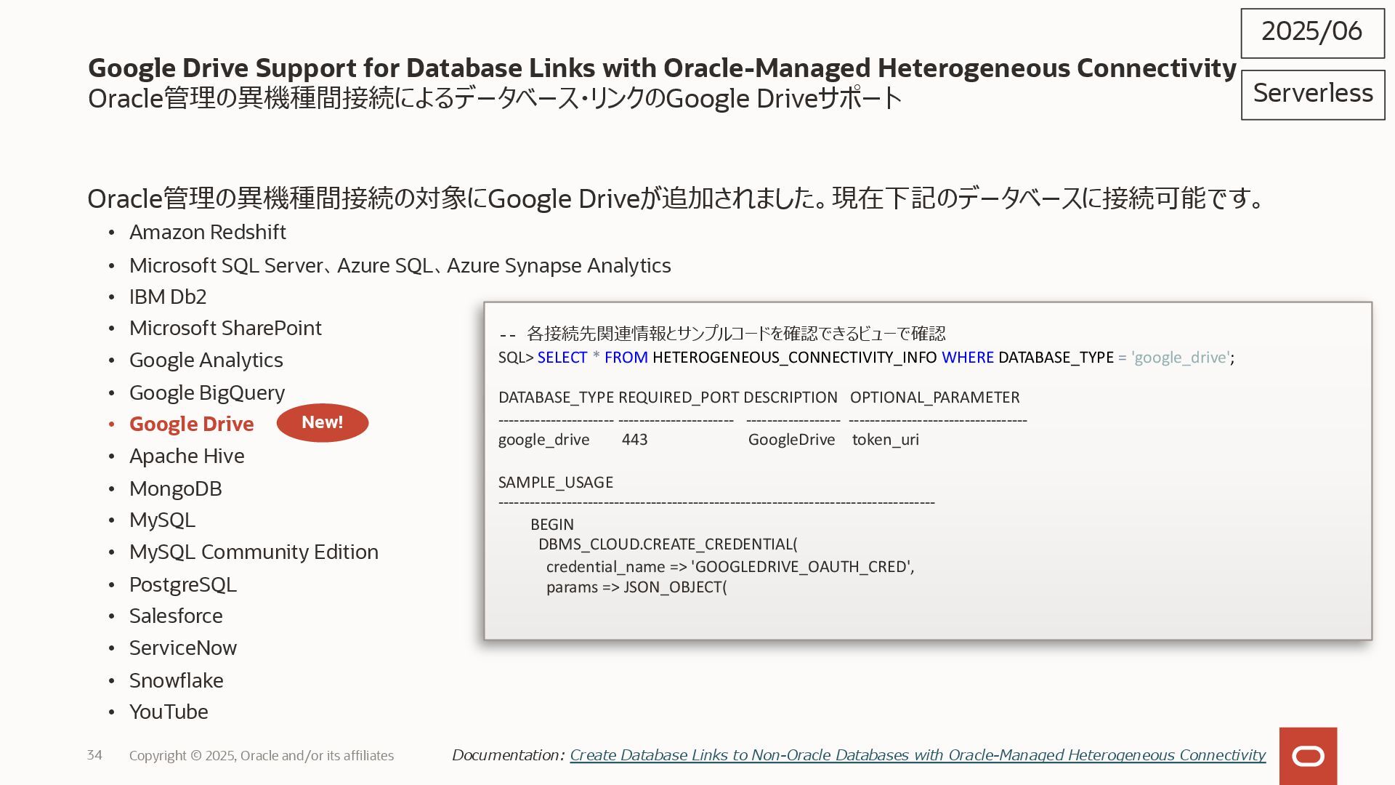
Task: Select the ServiceNow list item
Action: (x=183, y=648)
